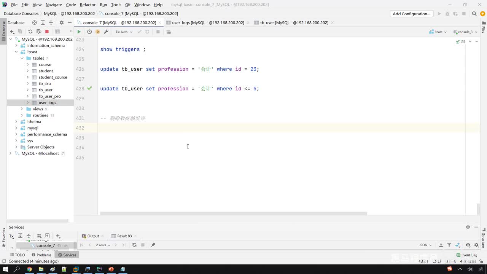Switch to tb_user editor tab
487x274 pixels.
click(294, 23)
